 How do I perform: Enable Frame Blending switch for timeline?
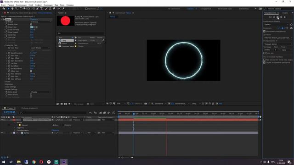(x=105, y=113)
